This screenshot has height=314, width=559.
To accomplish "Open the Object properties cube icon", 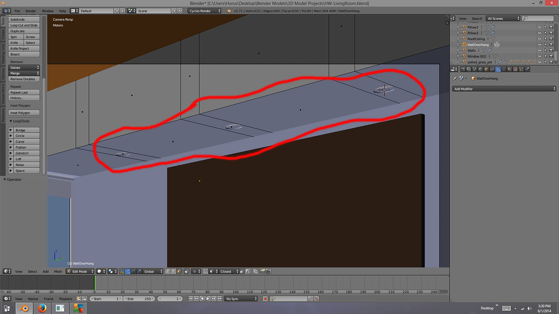I will click(486, 69).
